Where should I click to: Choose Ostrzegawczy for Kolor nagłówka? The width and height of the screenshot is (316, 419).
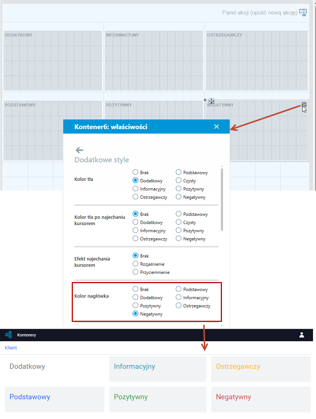pos(178,306)
